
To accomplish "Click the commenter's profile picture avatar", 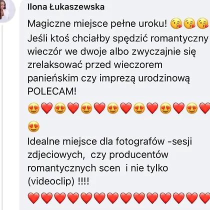I will (x=6, y=10).
